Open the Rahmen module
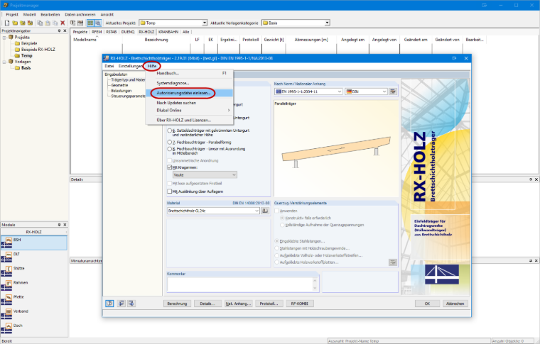Viewport: 540px width, 344px height. (7, 285)
